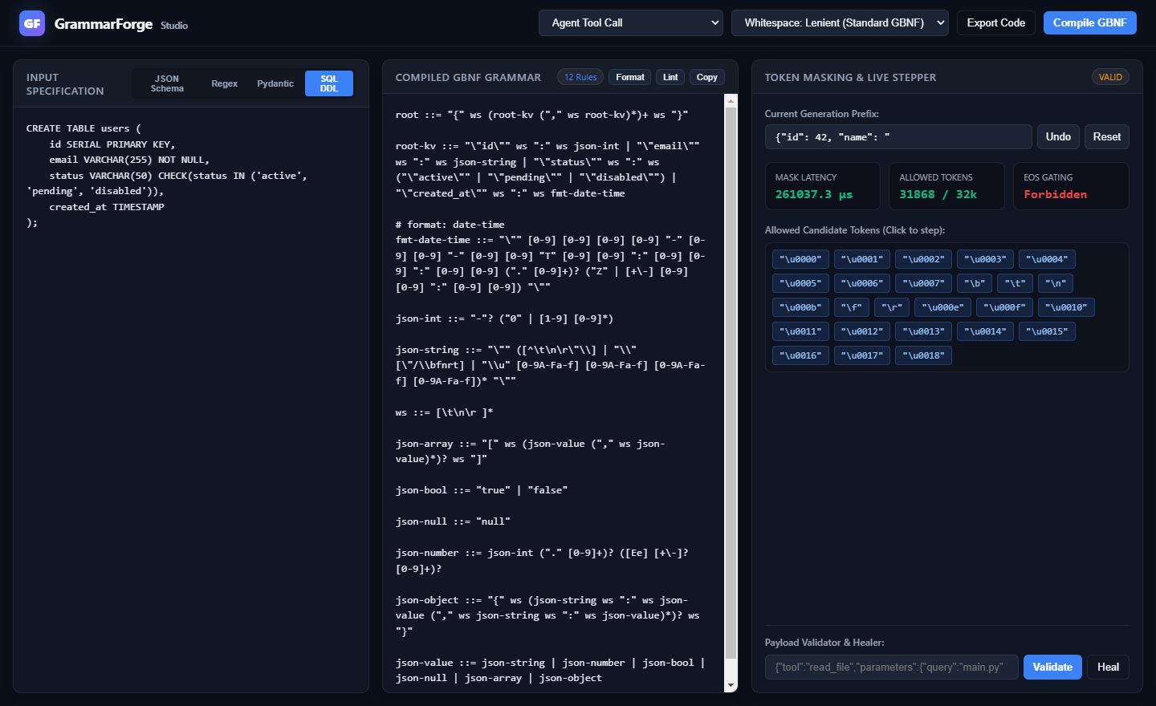Click the Heal payload button

tap(1108, 667)
